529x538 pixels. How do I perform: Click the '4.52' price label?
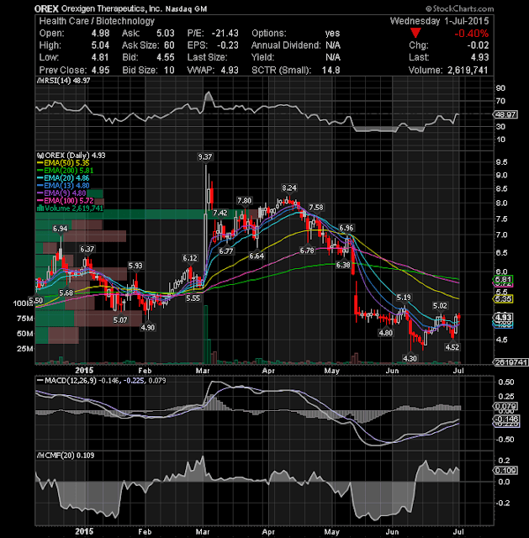coord(452,347)
